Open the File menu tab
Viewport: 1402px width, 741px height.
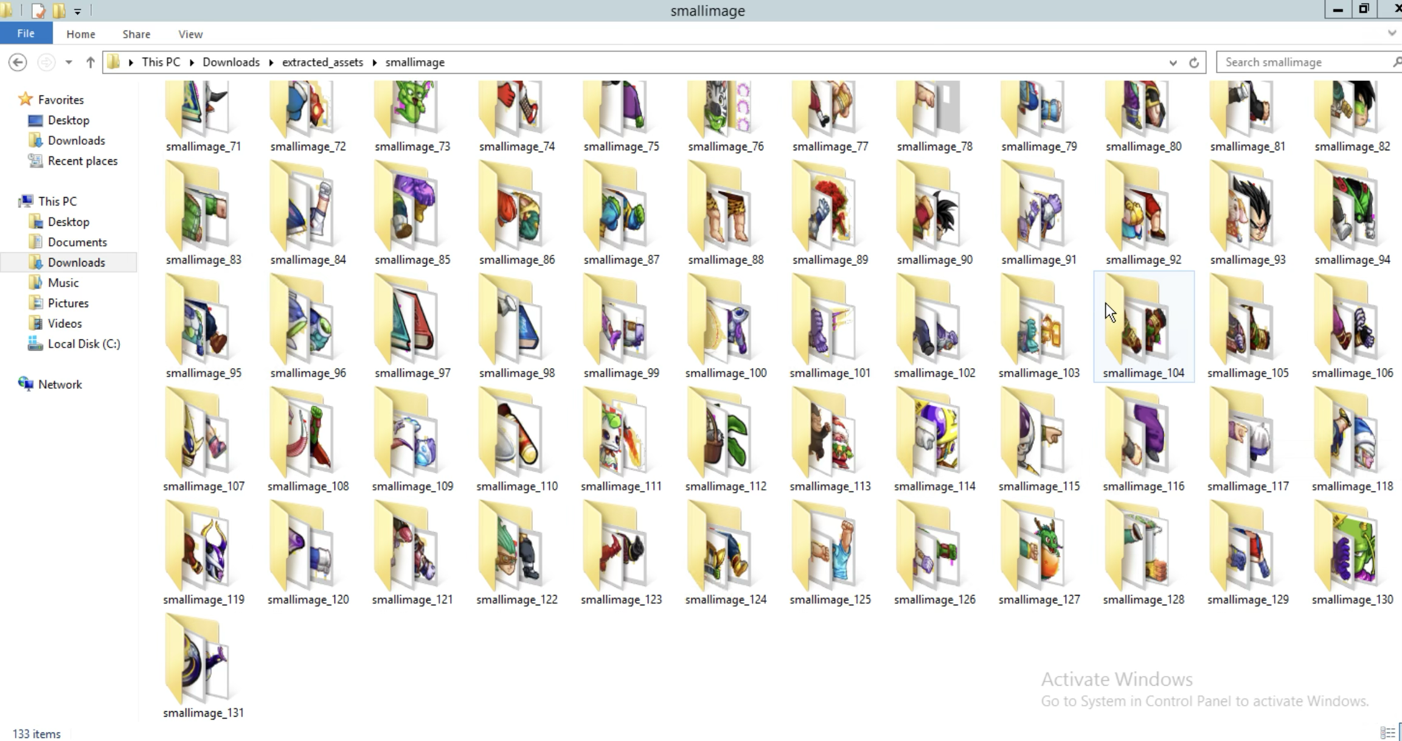pyautogui.click(x=26, y=33)
